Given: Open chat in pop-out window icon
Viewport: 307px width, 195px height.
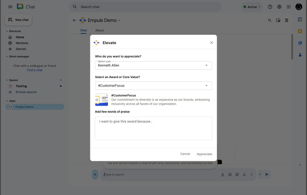Looking at the screenshot, I should [x=278, y=20].
